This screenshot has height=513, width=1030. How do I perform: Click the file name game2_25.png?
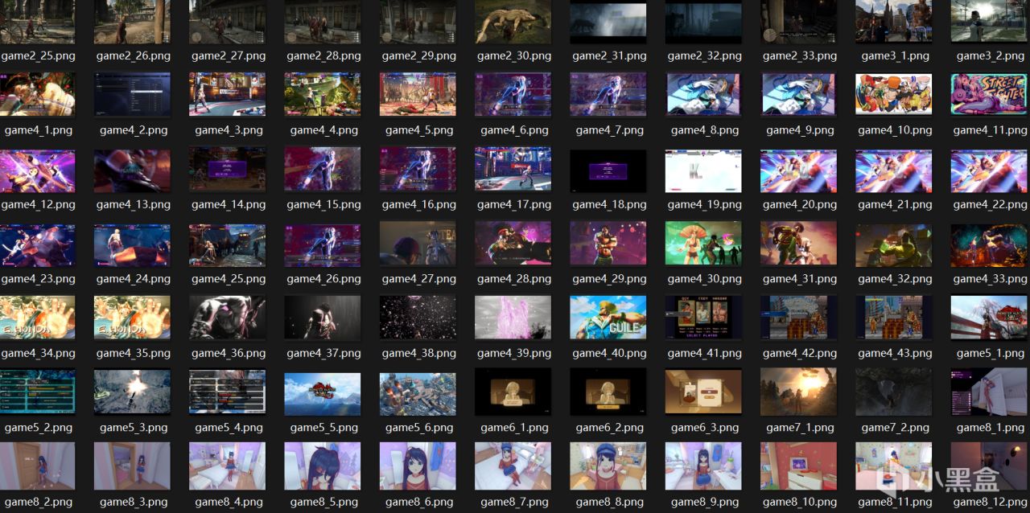coord(37,56)
